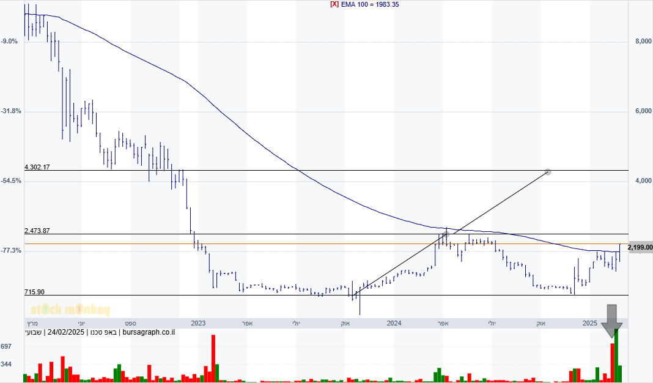Image resolution: width=653 pixels, height=383 pixels.
Task: Click the 697 volume axis label
Action: (6, 346)
